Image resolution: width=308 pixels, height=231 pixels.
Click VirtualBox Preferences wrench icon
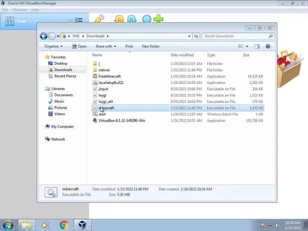tap(100, 19)
